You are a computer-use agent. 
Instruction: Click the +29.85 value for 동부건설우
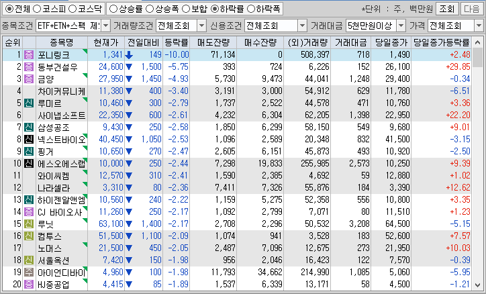tap(458, 67)
